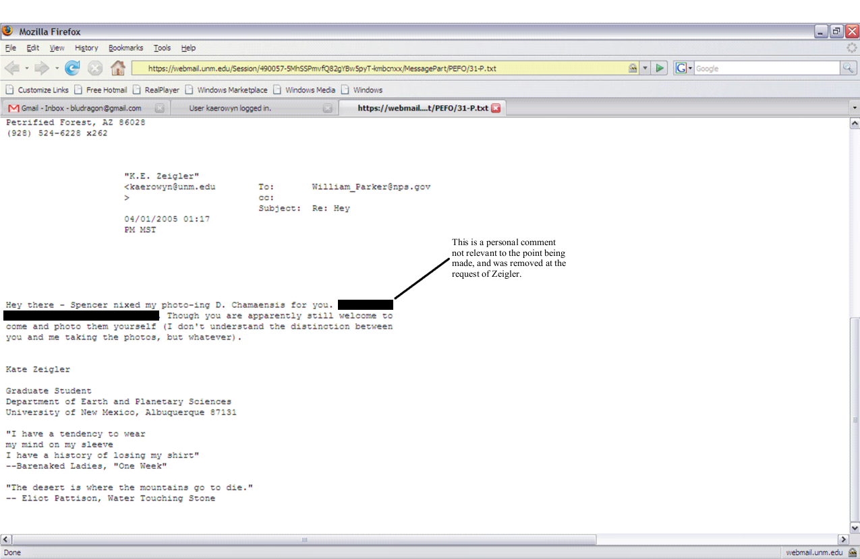Click the green Go arrow beside URL bar
Viewport: 860px width, 559px height.
660,68
